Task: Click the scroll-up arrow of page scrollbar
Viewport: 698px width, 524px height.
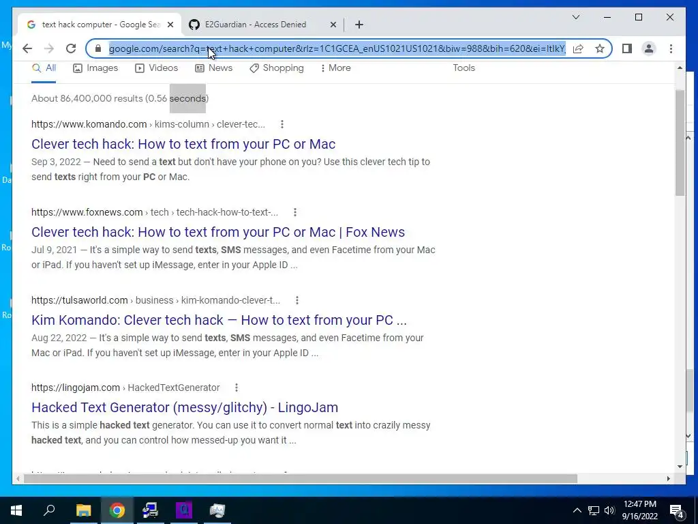Action: coord(680,68)
